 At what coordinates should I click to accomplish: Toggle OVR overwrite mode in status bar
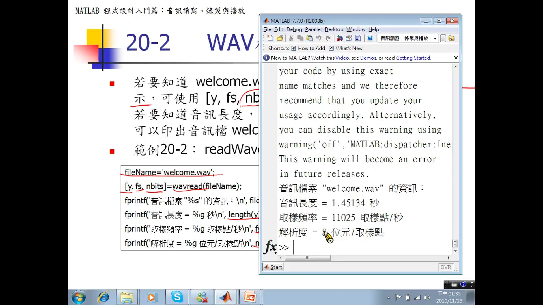446,267
